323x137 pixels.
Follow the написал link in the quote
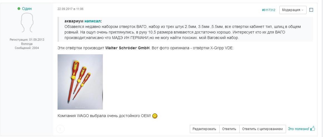click(93, 21)
